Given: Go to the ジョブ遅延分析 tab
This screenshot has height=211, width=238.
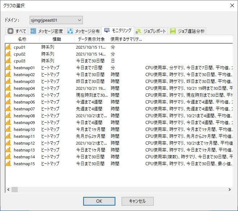Looking at the screenshot, I should tap(187, 31).
